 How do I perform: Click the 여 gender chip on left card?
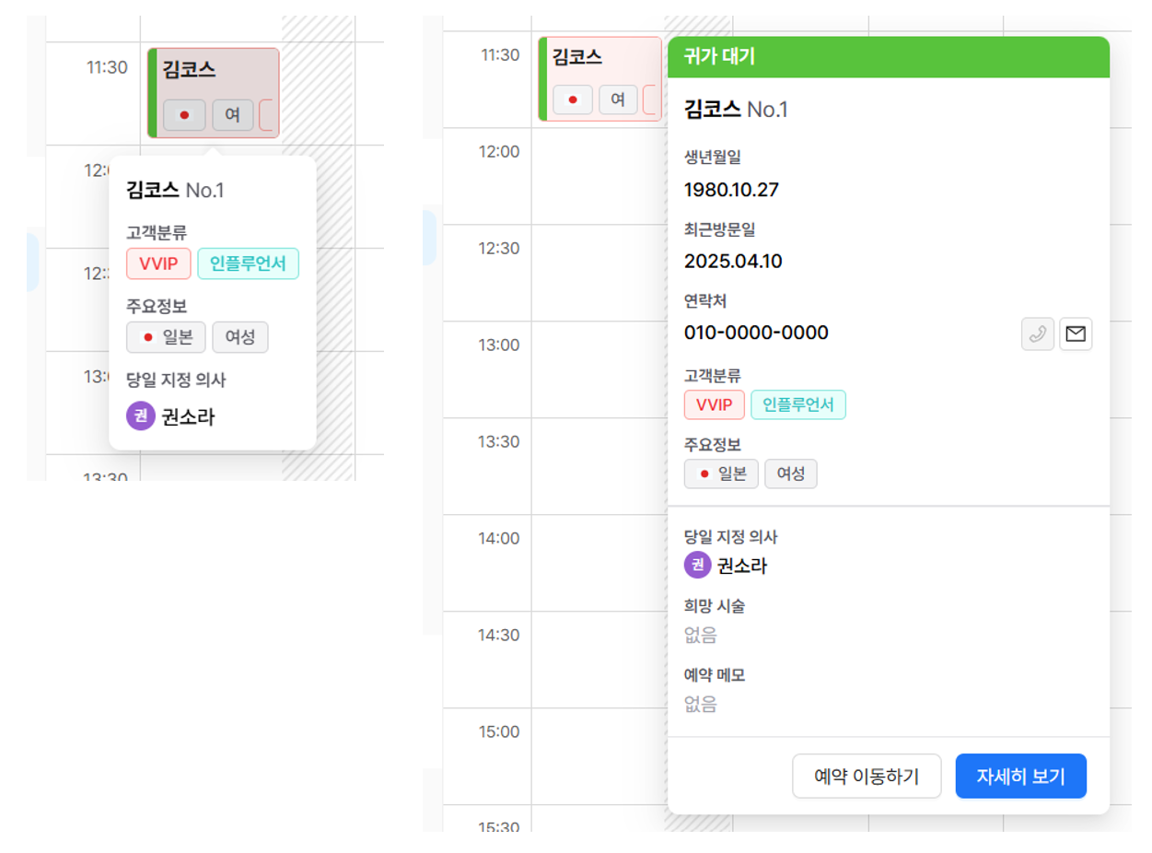coord(232,115)
